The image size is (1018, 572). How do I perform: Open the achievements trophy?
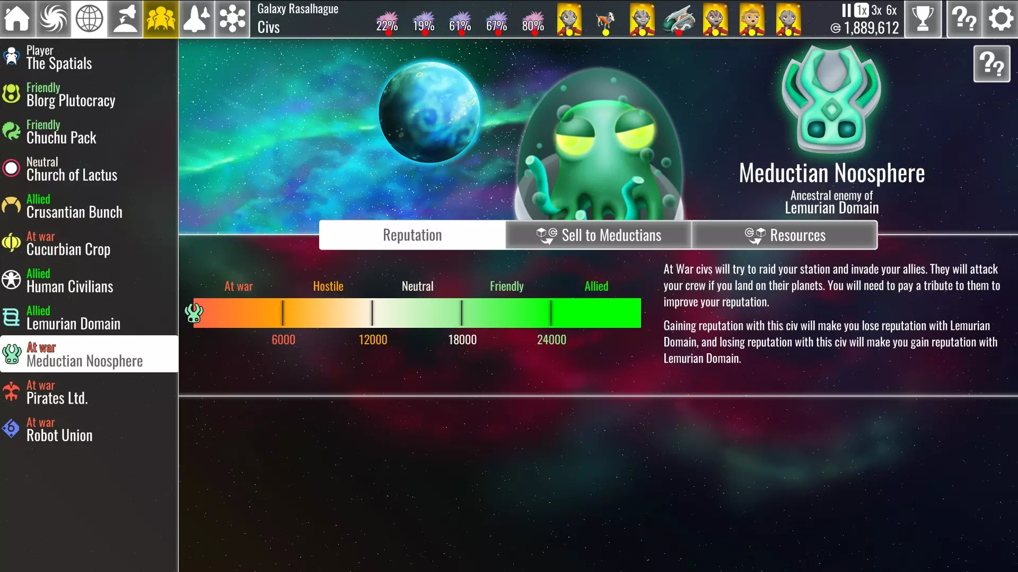tap(923, 19)
